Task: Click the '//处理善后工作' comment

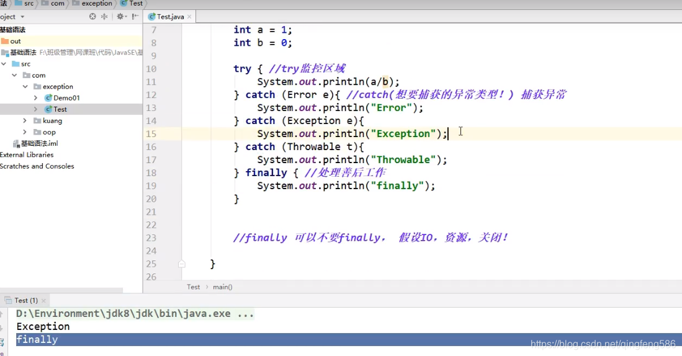Action: click(x=345, y=173)
